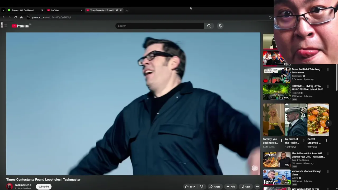Screen dimensions: 338x190
Task: Open Tasks that Didn't Take Long thumbnail
Action: point(276,75)
